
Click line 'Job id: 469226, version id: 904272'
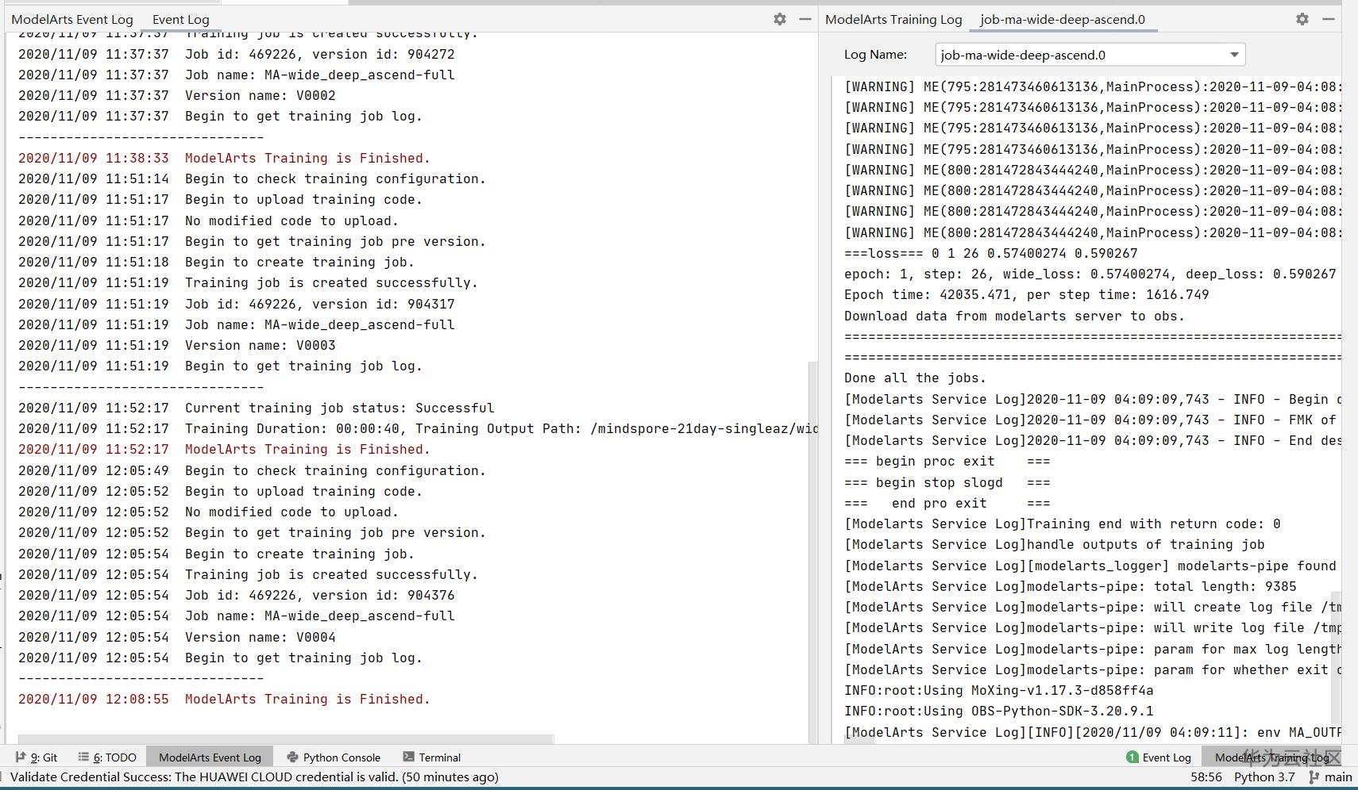pyautogui.click(x=237, y=54)
